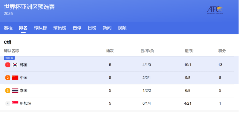Click the South Korea flag icon
The width and height of the screenshot is (239, 113).
click(x=15, y=65)
